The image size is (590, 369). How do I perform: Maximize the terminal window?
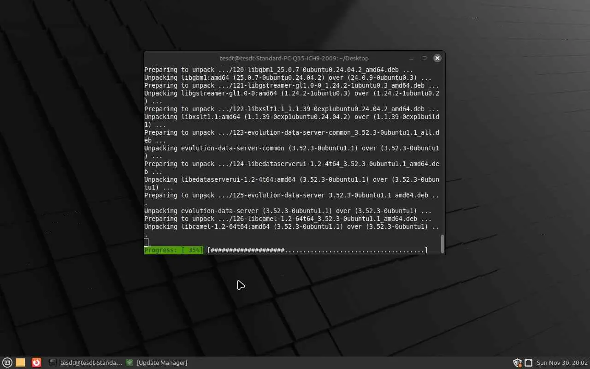click(425, 58)
